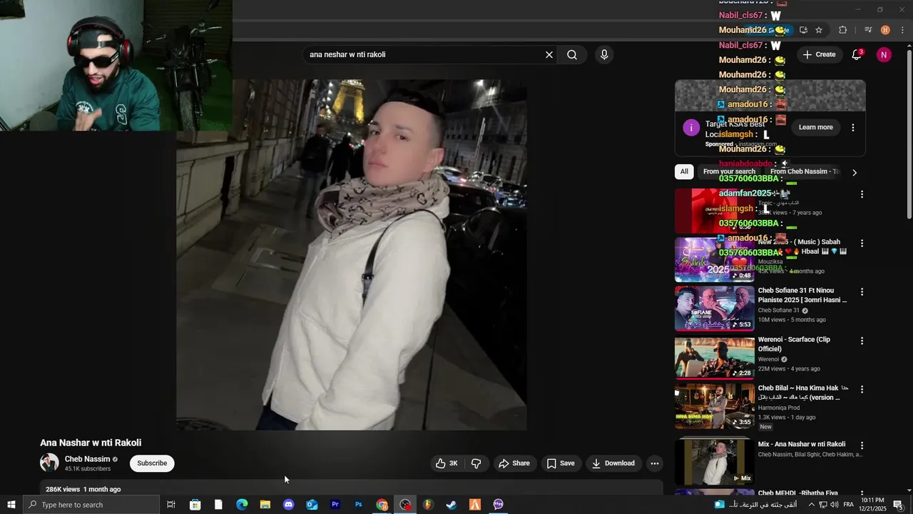Open Adobe Premiere Pro from the taskbar
Image resolution: width=913 pixels, height=514 pixels.
click(x=335, y=505)
